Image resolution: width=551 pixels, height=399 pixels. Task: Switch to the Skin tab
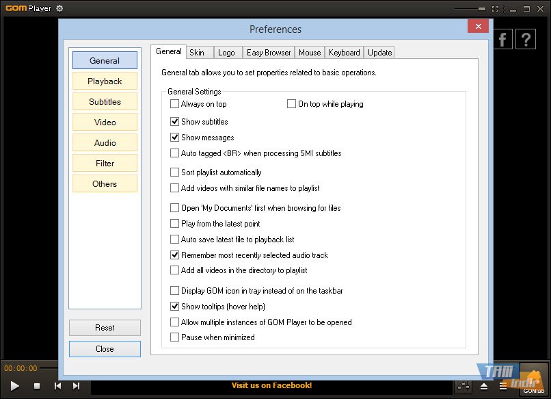[200, 53]
